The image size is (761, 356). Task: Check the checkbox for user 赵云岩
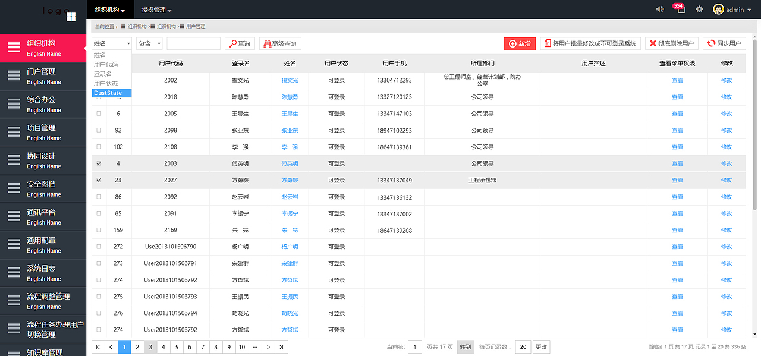tap(98, 197)
